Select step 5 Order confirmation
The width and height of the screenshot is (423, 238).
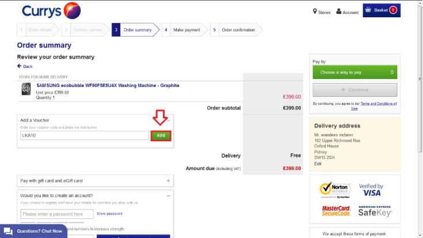click(236, 30)
